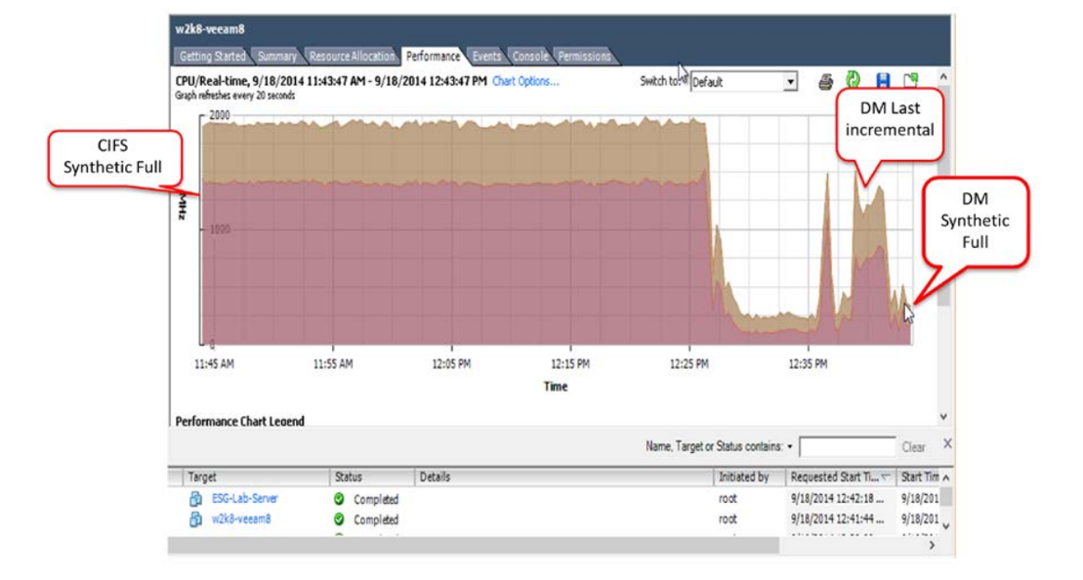Pop out the chart in a new window
This screenshot has height=580, width=1083.
click(x=910, y=80)
